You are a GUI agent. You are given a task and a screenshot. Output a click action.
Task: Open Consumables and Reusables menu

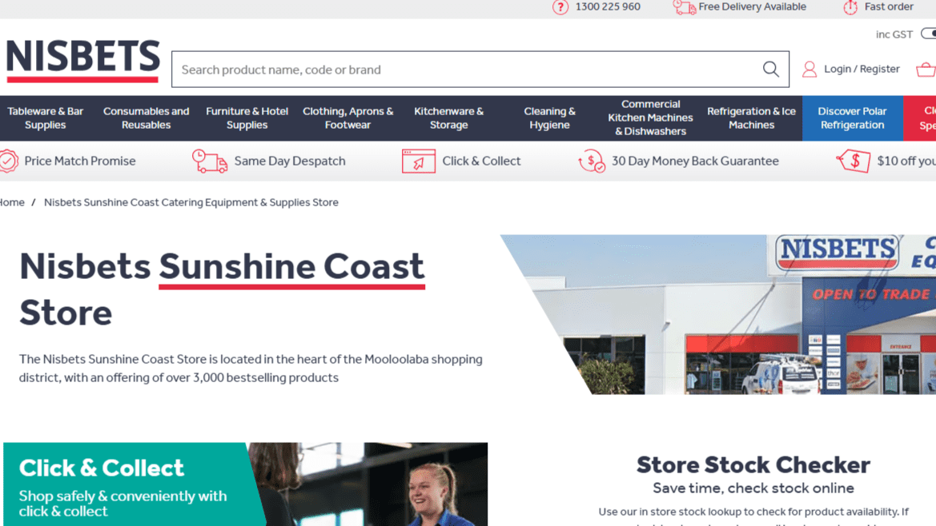(147, 118)
